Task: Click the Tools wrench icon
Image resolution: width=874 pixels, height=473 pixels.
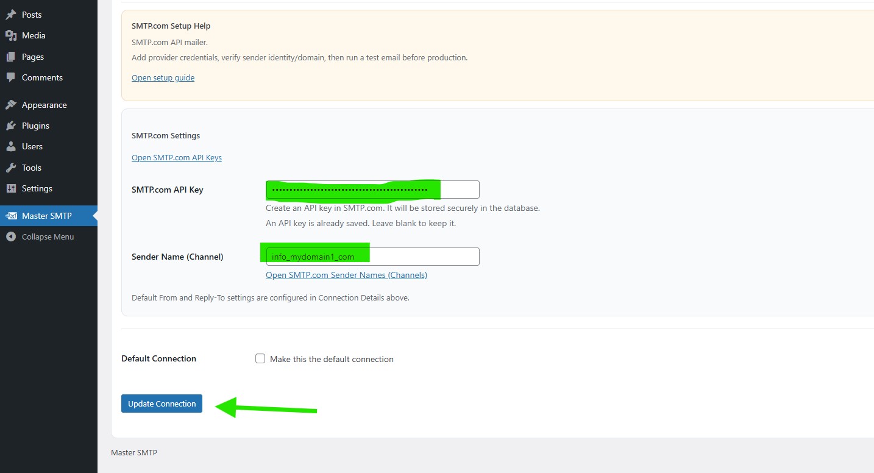Action: click(11, 168)
